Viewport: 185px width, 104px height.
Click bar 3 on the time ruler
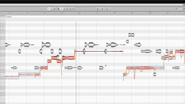point(27,13)
